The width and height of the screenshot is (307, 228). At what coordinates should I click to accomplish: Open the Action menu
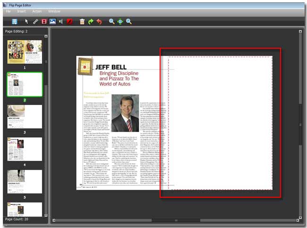tap(37, 11)
